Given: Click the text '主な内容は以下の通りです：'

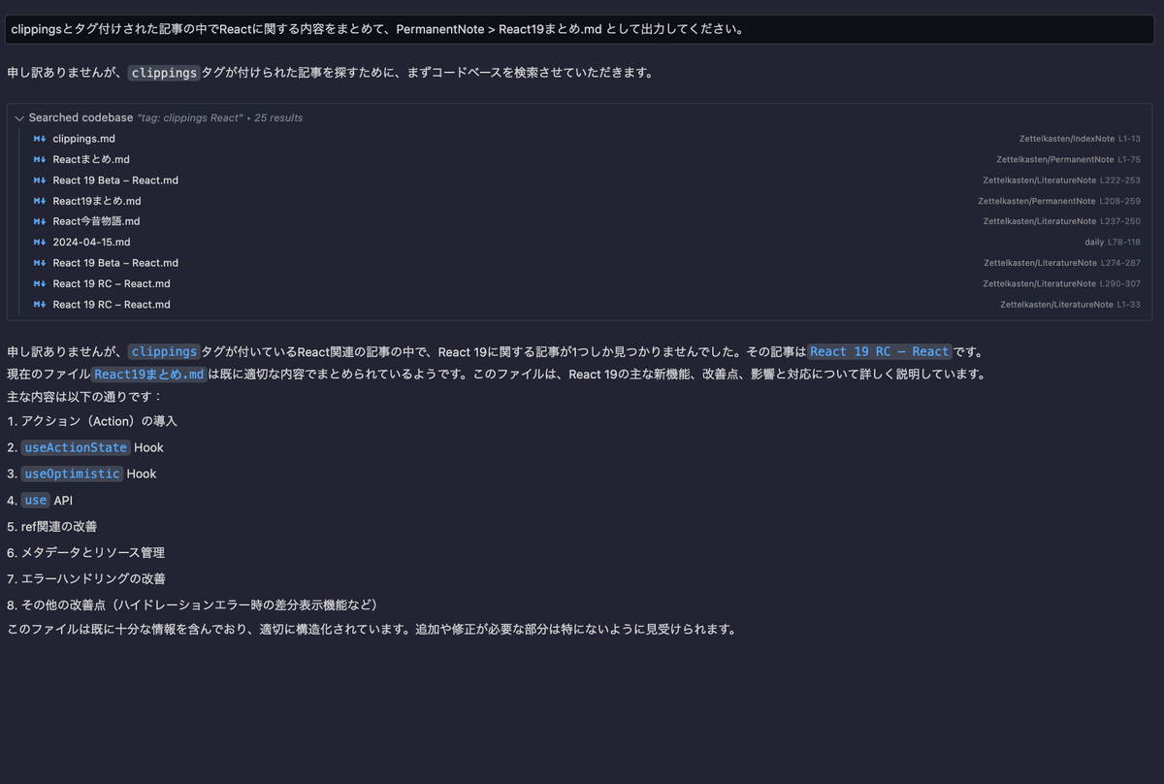Looking at the screenshot, I should (85, 396).
